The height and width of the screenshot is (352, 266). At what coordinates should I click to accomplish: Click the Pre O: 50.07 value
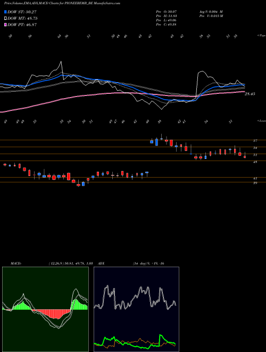pos(166,11)
